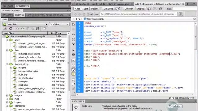Toggle Live View mode
Image resolution: width=198 pixels, height=111 pixels.
click(x=129, y=9)
